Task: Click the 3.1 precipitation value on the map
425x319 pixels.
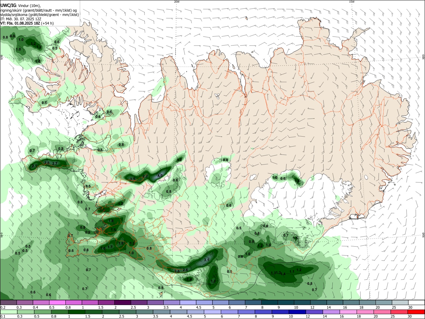Action: (206, 260)
